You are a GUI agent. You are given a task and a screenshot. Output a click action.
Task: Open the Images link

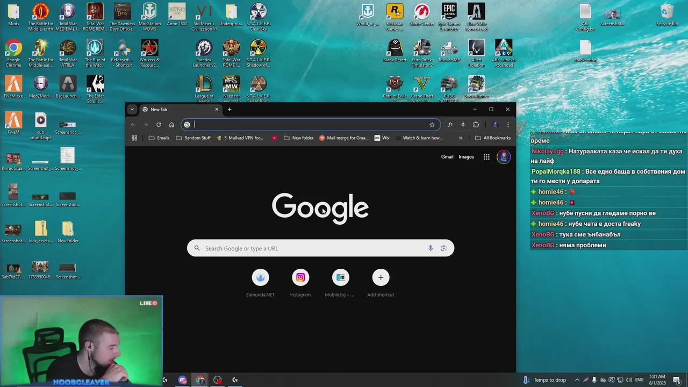pos(466,157)
